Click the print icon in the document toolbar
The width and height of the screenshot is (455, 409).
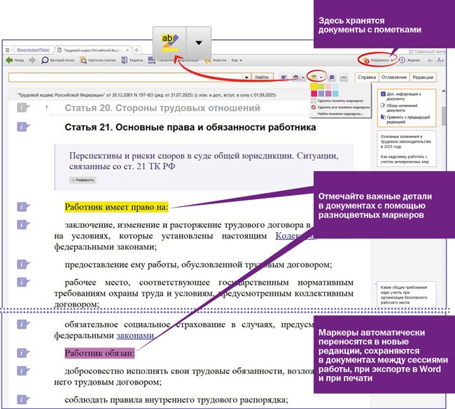tap(296, 76)
